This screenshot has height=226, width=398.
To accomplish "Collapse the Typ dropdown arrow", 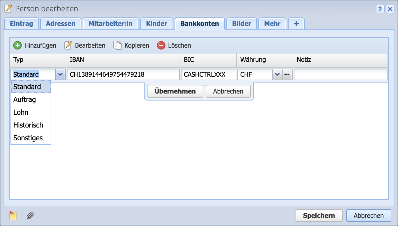I will tap(60, 75).
